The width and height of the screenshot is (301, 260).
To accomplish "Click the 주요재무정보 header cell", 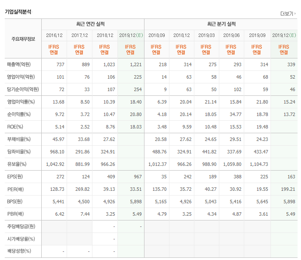I will pos(23,39).
